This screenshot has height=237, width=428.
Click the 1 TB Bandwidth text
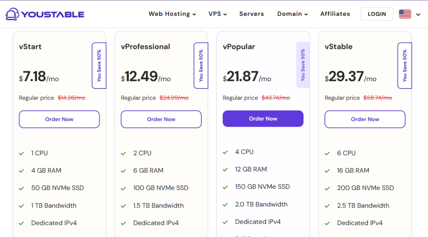54,206
